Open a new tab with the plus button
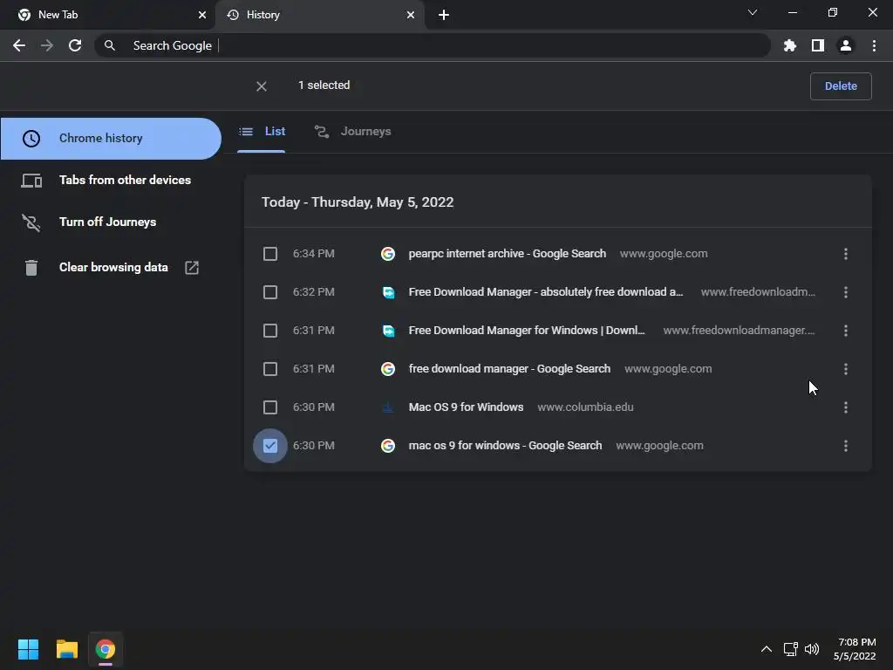The width and height of the screenshot is (893, 670). pyautogui.click(x=444, y=15)
